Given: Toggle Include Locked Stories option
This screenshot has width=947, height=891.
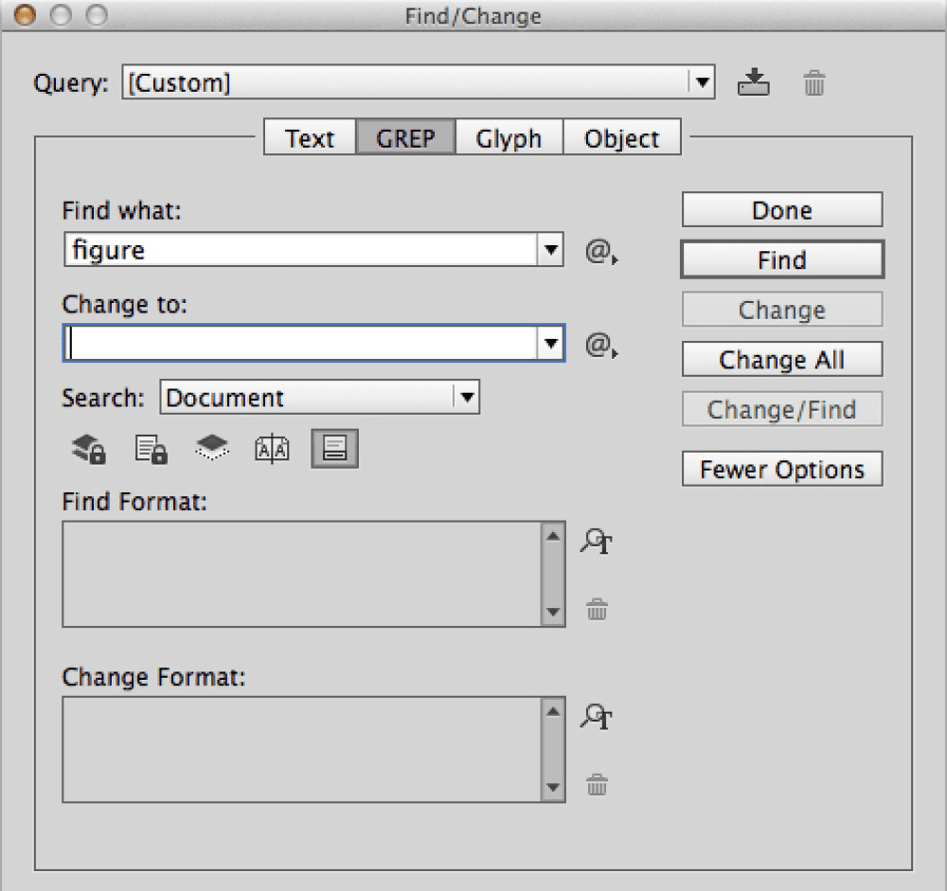Looking at the screenshot, I should click(x=151, y=449).
